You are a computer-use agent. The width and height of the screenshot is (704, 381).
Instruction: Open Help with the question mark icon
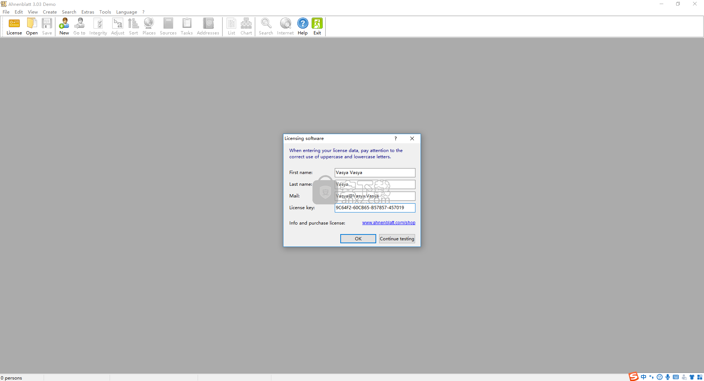click(302, 26)
